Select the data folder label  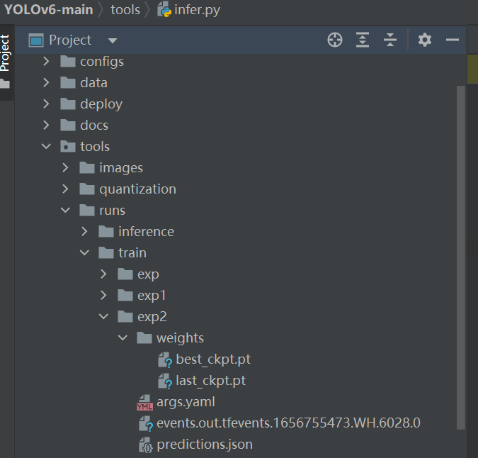tap(93, 83)
